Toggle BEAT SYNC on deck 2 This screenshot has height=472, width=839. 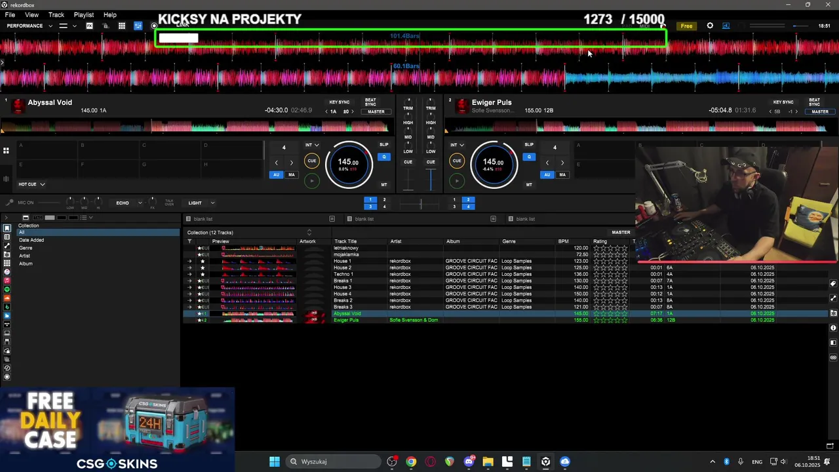tap(814, 102)
